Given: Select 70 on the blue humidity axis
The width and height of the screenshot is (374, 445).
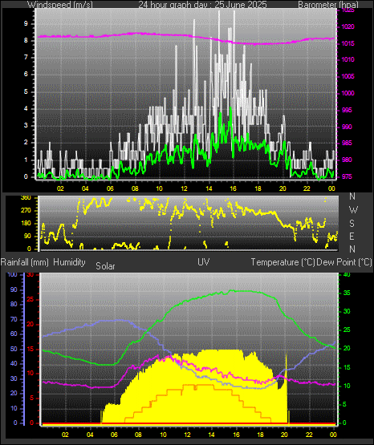Looking at the screenshot, I should click(14, 320).
